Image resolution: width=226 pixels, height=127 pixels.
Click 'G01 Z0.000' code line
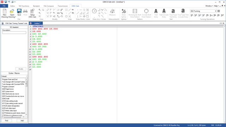coord(39,59)
